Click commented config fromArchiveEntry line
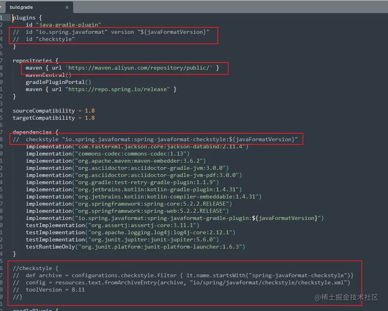 (x=181, y=282)
